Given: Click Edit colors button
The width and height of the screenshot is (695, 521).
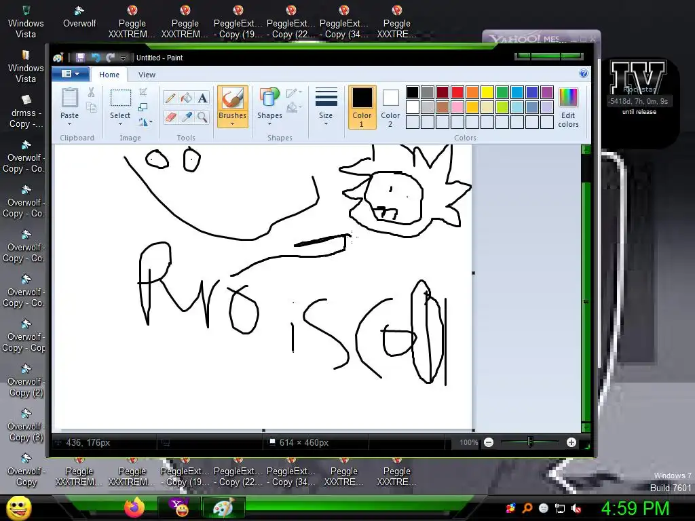Looking at the screenshot, I should coord(568,107).
